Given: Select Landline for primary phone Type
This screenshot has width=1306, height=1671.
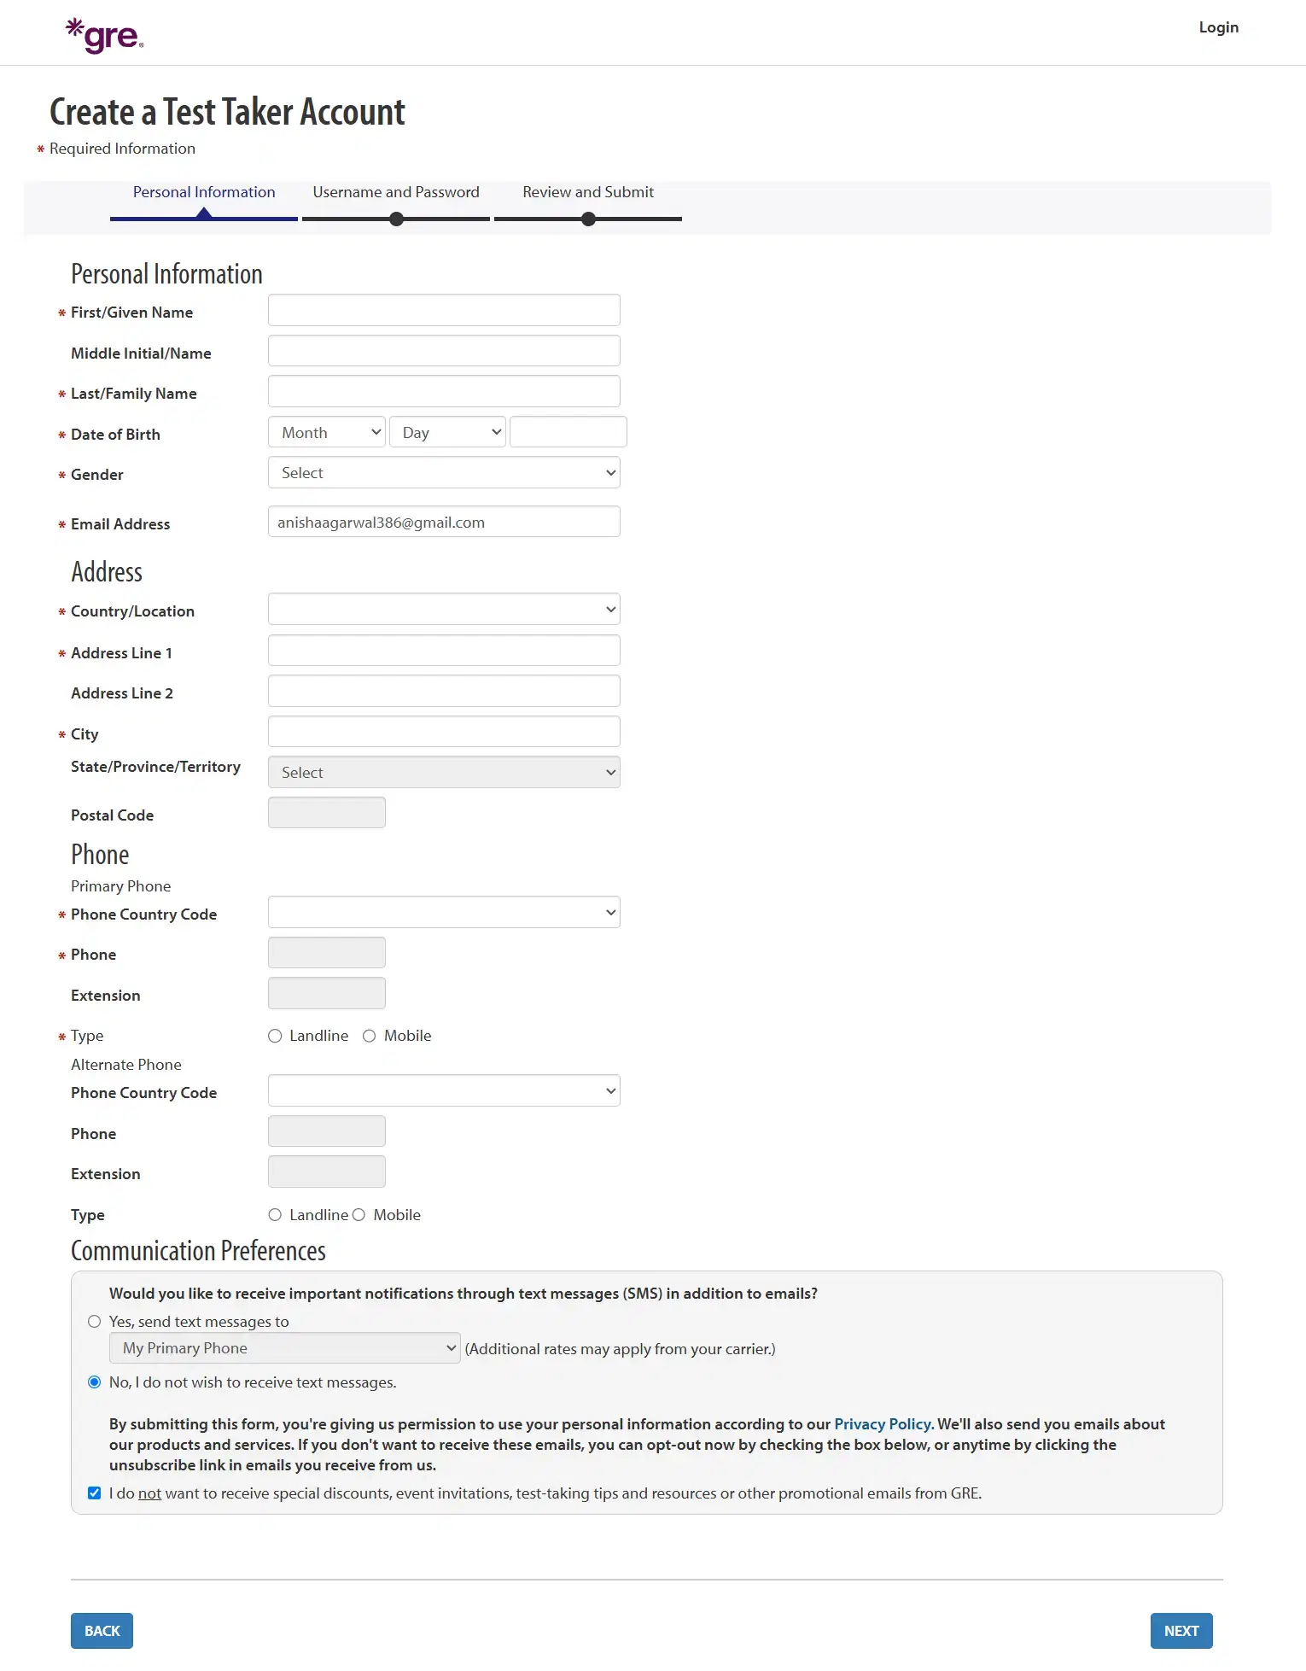Looking at the screenshot, I should (275, 1035).
